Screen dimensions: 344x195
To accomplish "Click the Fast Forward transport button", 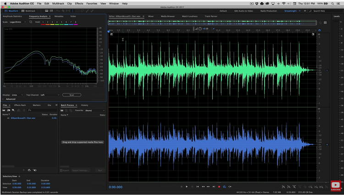I will point(208,187).
